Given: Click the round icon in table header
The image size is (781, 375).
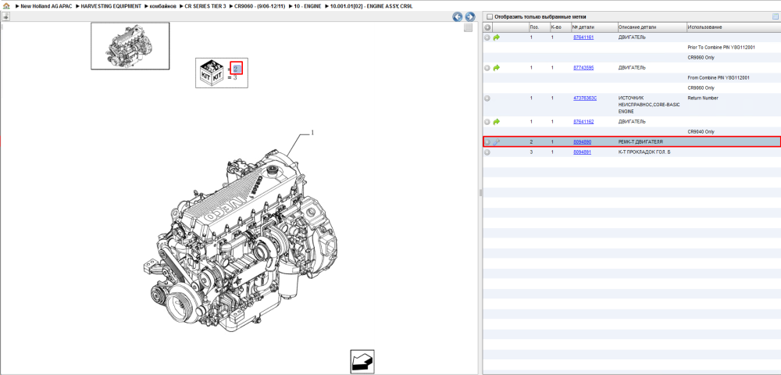Looking at the screenshot, I should [x=487, y=27].
